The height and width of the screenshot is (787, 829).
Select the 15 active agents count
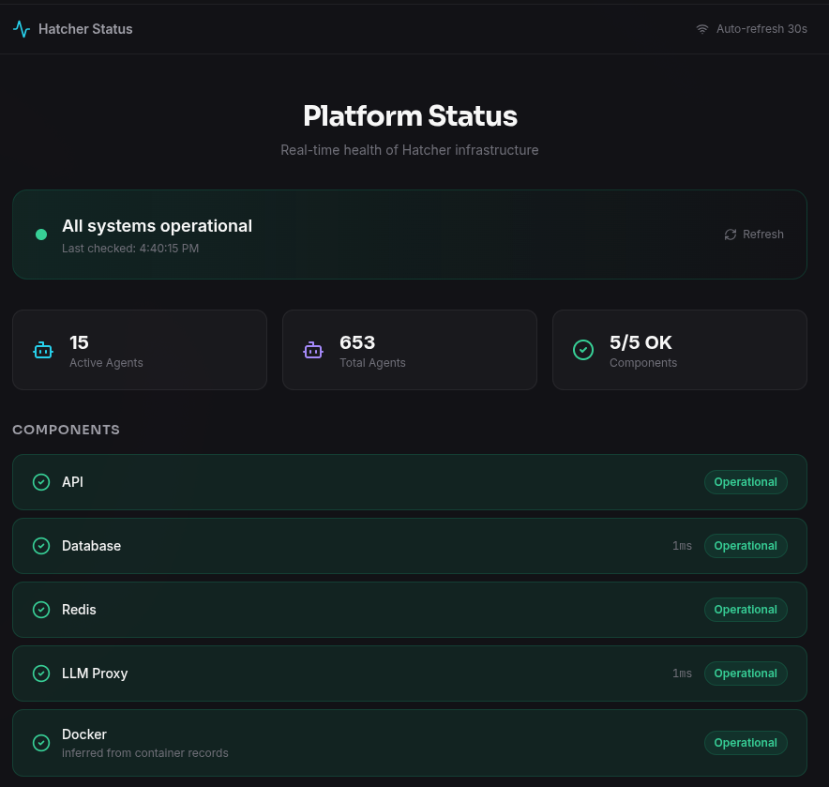pos(79,342)
